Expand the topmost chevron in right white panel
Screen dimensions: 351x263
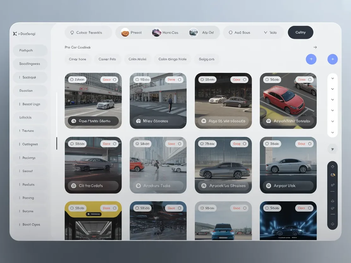pyautogui.click(x=332, y=78)
